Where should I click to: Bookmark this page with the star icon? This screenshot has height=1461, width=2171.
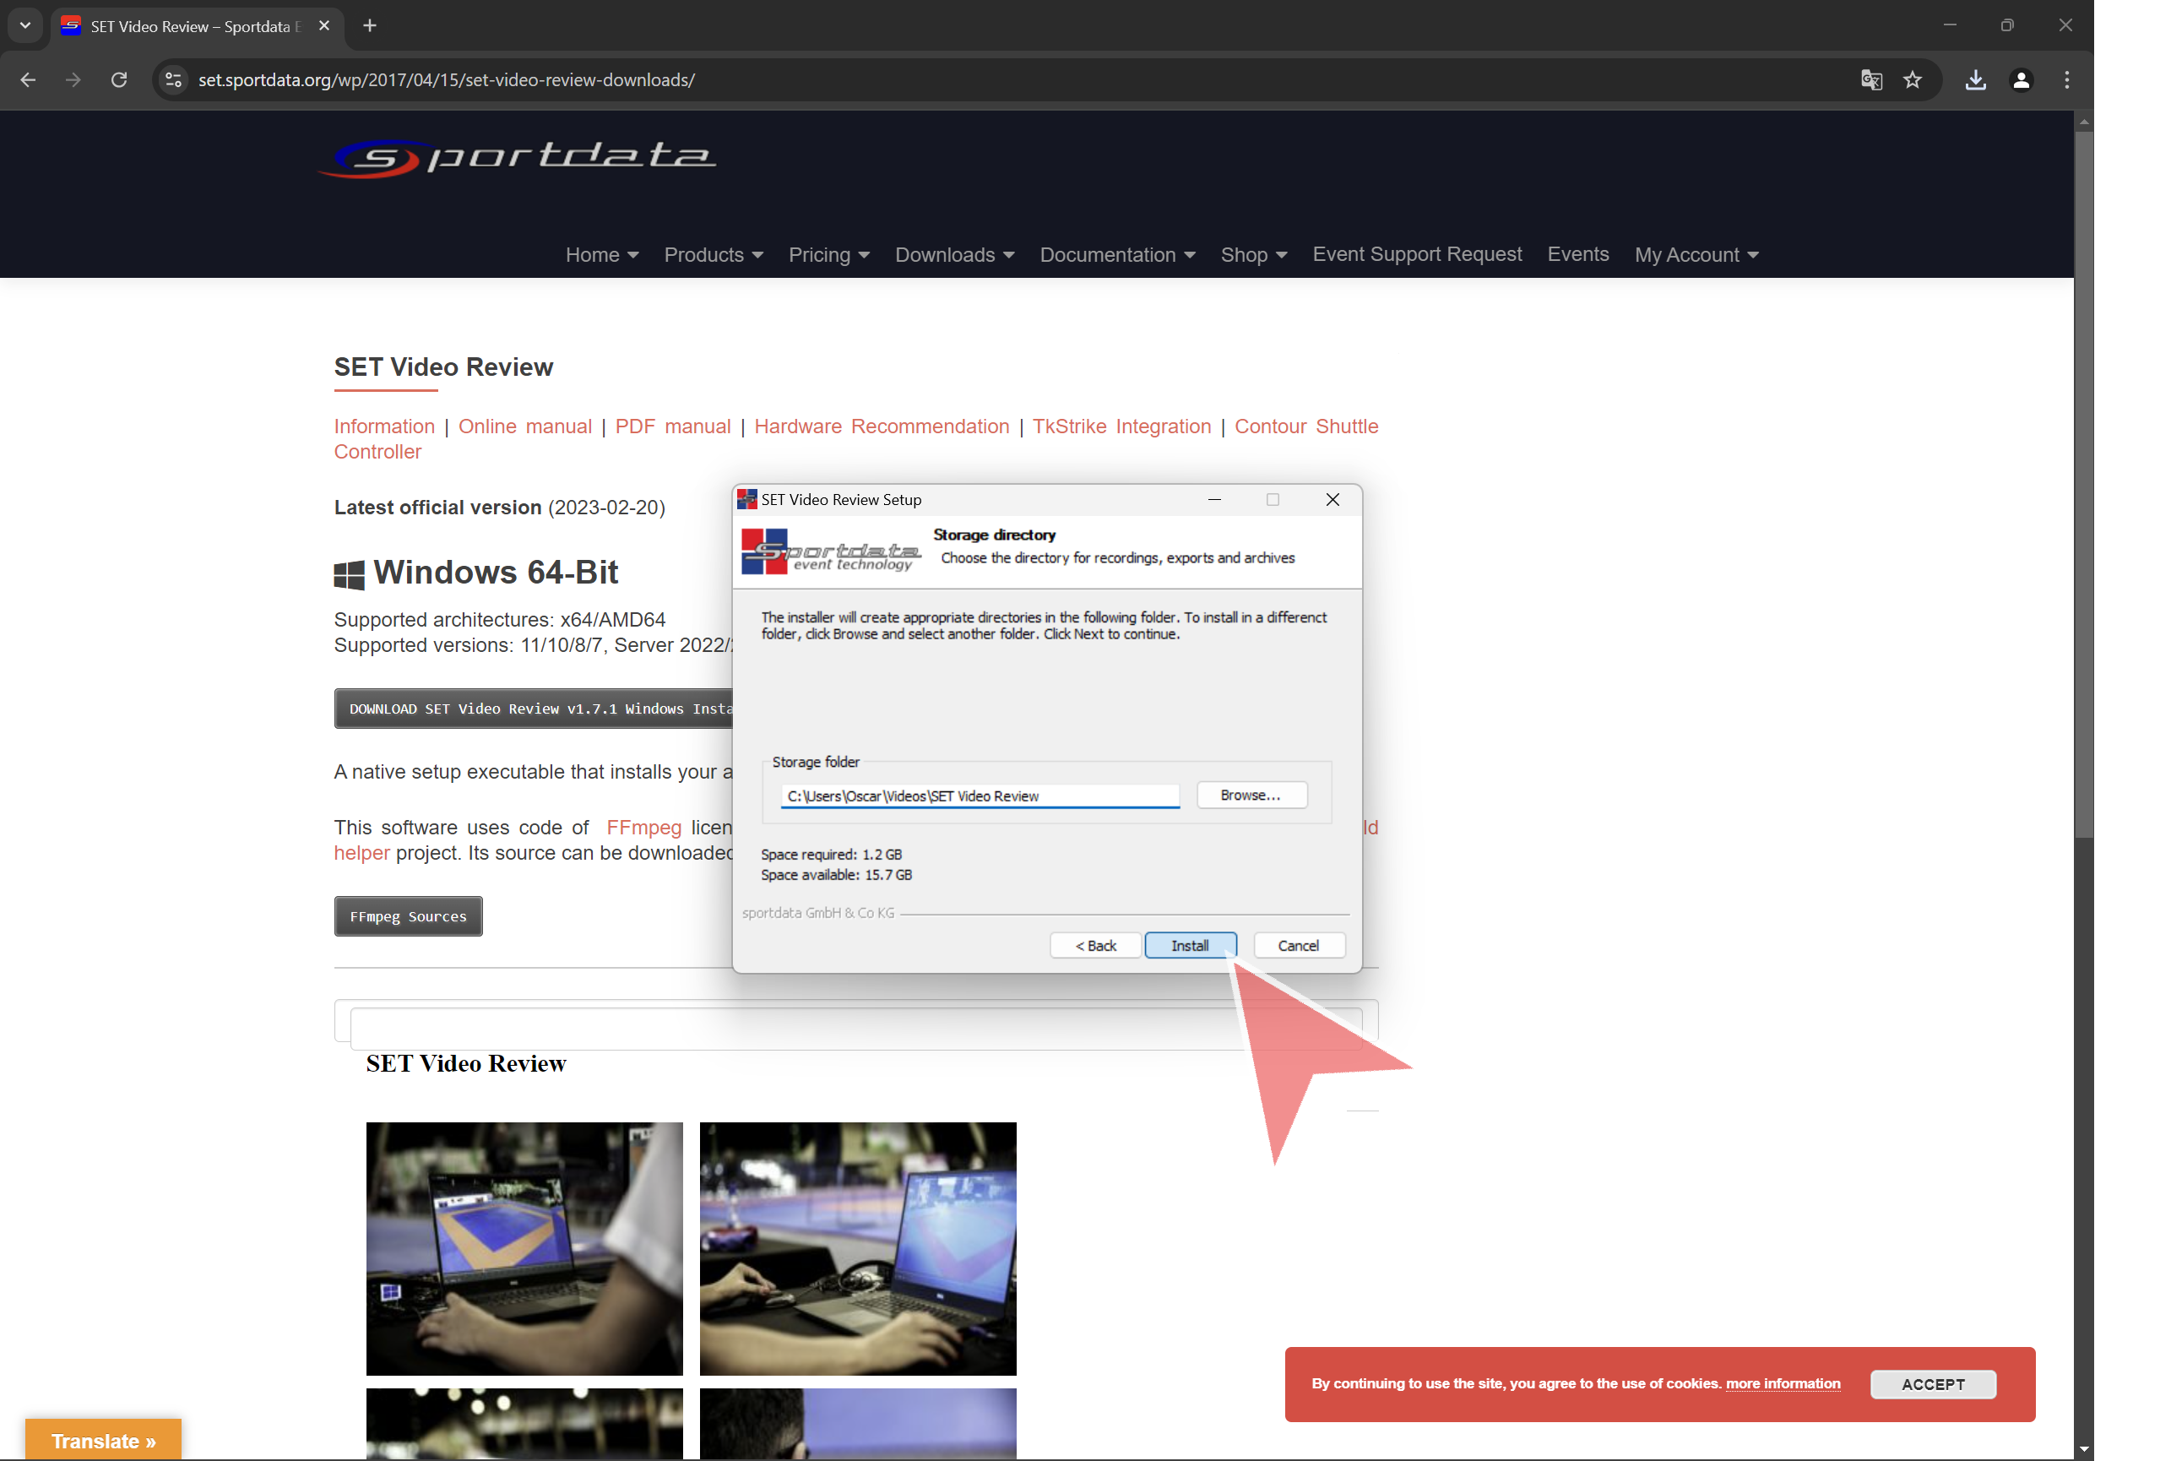[1912, 80]
